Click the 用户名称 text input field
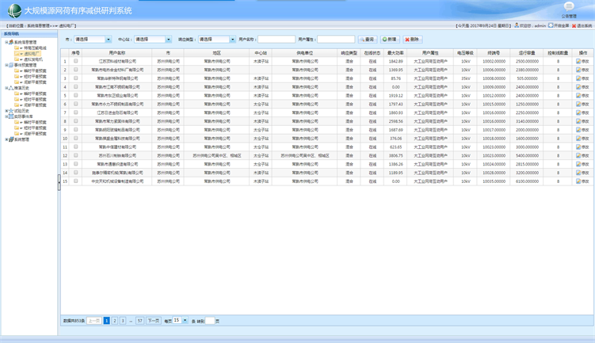The height and width of the screenshot is (343, 595). click(277, 39)
